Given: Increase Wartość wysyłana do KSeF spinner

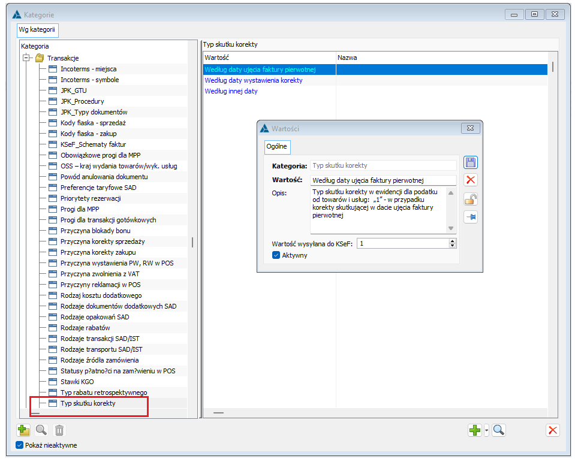Looking at the screenshot, I should click(452, 241).
